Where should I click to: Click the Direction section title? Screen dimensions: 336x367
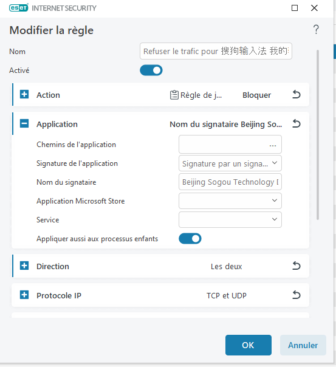pos(53,266)
